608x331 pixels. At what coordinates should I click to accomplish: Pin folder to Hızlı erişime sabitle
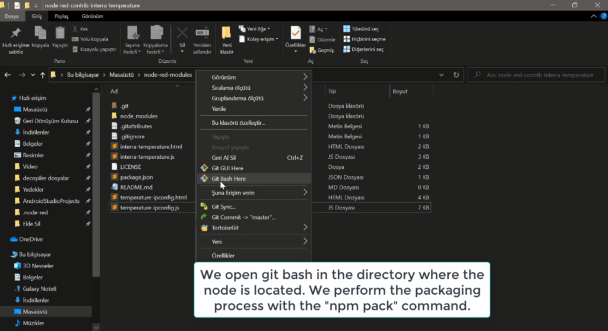click(x=15, y=40)
